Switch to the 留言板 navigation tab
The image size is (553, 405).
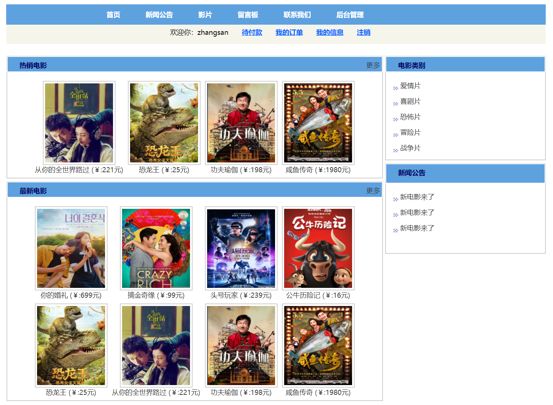247,15
